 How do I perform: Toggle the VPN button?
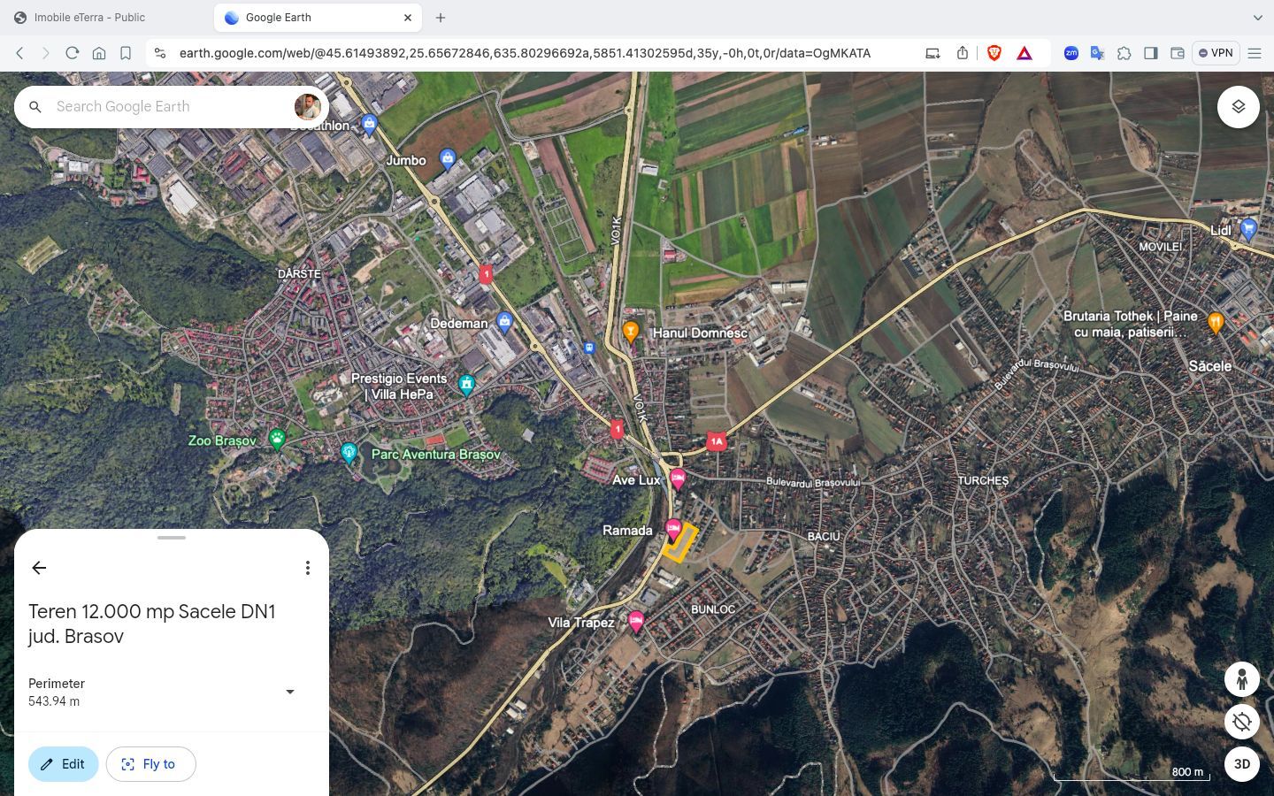pyautogui.click(x=1215, y=53)
